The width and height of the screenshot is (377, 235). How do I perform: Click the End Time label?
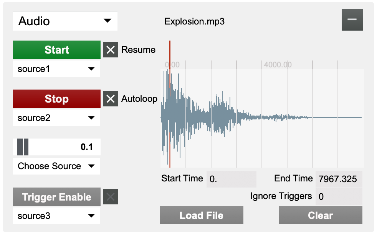coord(293,178)
